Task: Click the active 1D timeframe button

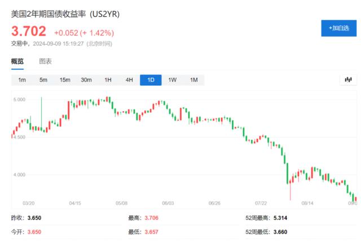Action: [151, 80]
